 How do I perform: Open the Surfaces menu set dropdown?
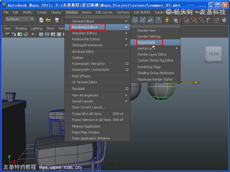tap(20, 19)
